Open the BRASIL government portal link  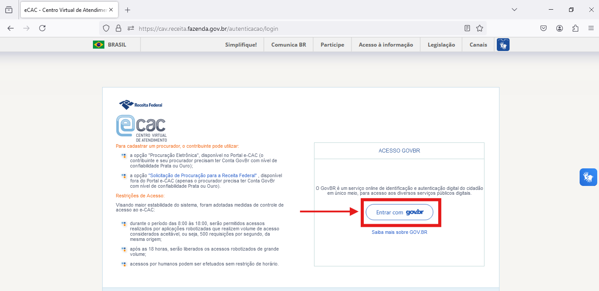117,45
